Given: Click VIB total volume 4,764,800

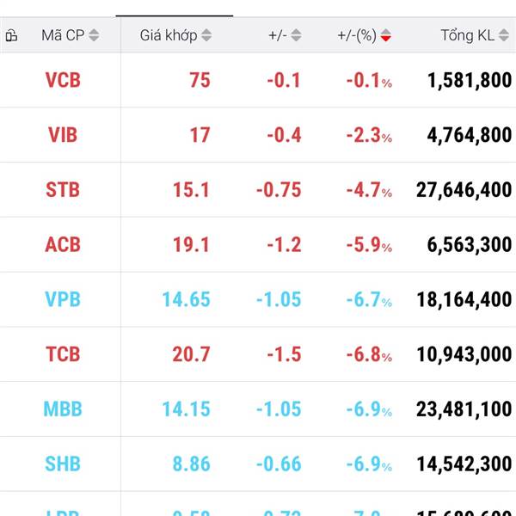Looking at the screenshot, I should (470, 135).
